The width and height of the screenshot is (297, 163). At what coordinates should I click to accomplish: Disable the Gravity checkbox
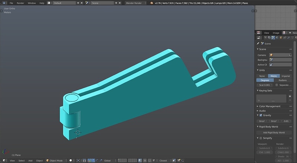[261, 115]
